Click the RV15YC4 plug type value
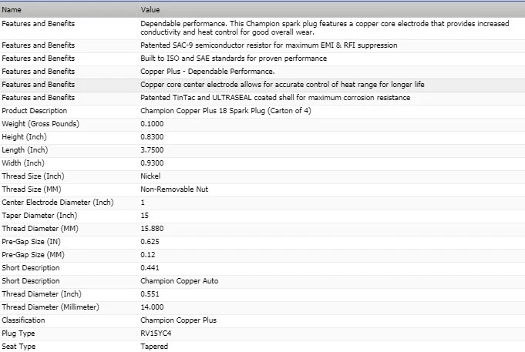Screen dimensions: 525x352 (157, 334)
